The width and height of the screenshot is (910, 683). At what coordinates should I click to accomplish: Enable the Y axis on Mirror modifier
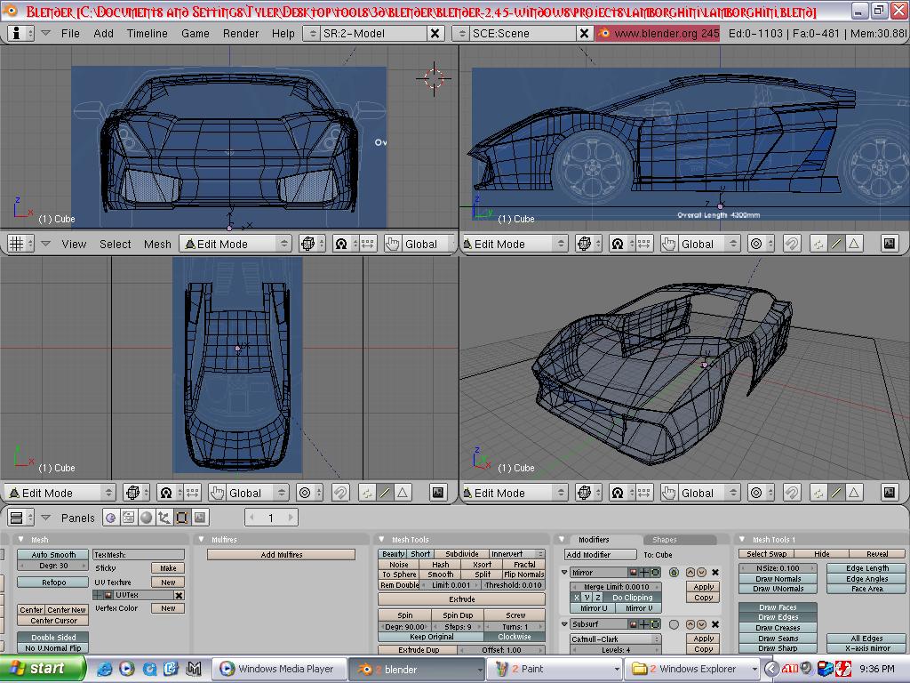click(x=587, y=597)
